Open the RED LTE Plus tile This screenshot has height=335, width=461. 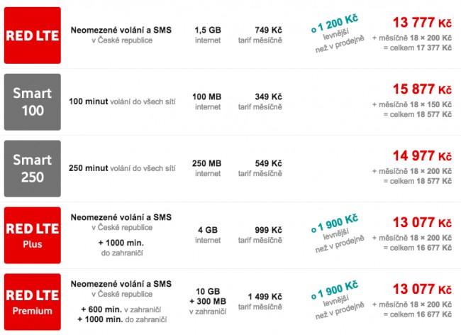point(33,236)
